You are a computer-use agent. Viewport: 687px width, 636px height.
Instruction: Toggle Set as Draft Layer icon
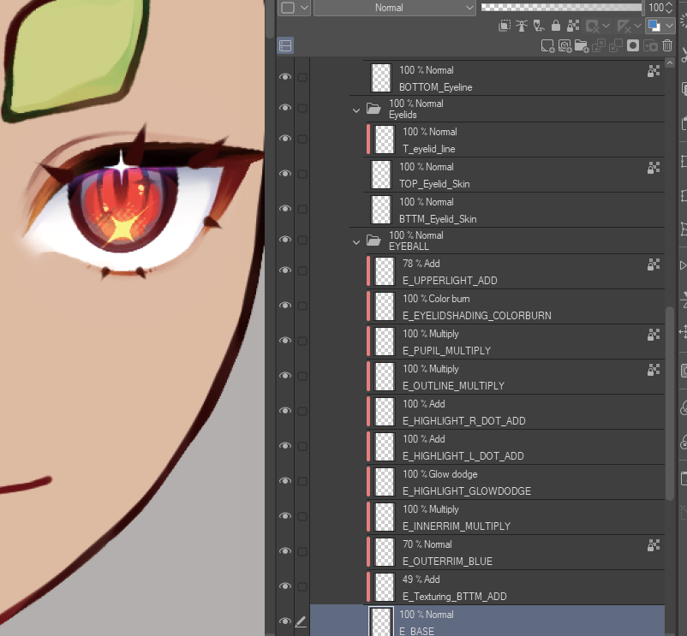click(539, 26)
